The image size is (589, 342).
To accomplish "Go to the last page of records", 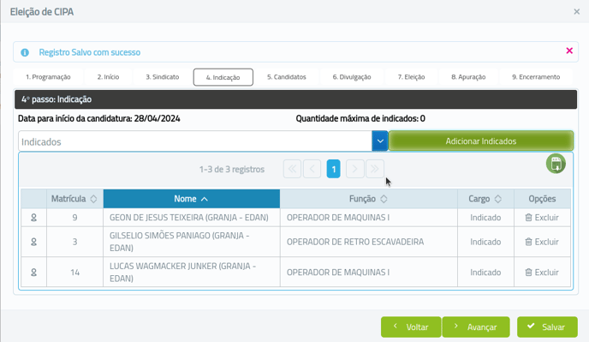I will click(x=375, y=169).
